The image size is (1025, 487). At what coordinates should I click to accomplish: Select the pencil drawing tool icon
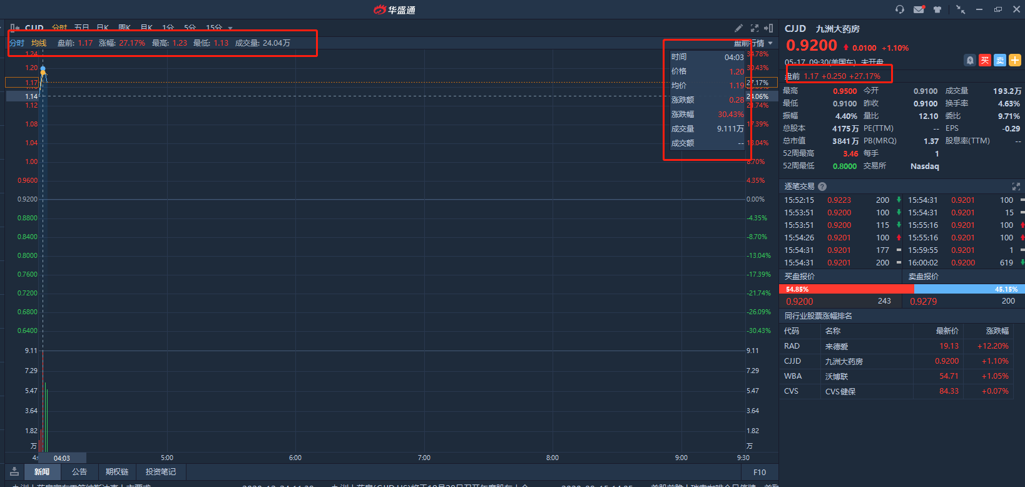tap(738, 28)
